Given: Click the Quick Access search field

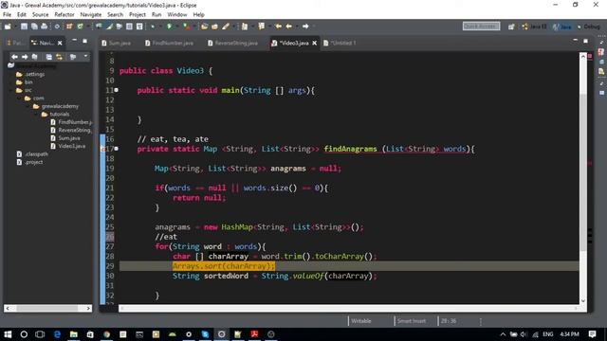Looking at the screenshot, I should coord(481,27).
